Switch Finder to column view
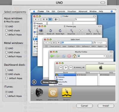The image size is (119, 112). pos(50,19)
